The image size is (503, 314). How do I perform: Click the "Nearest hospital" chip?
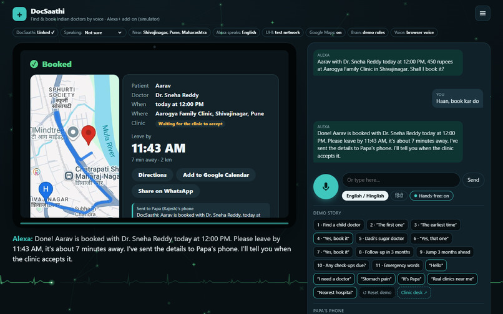pyautogui.click(x=335, y=293)
